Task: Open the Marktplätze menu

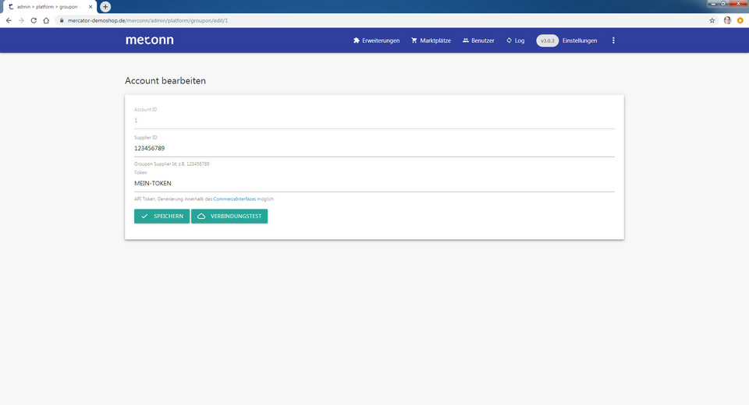Action: (431, 40)
